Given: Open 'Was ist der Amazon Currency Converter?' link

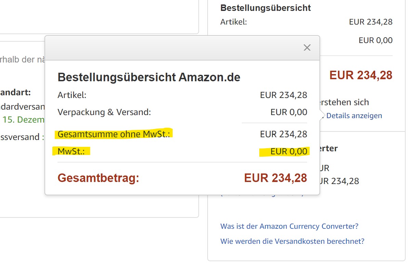Looking at the screenshot, I should (x=289, y=226).
